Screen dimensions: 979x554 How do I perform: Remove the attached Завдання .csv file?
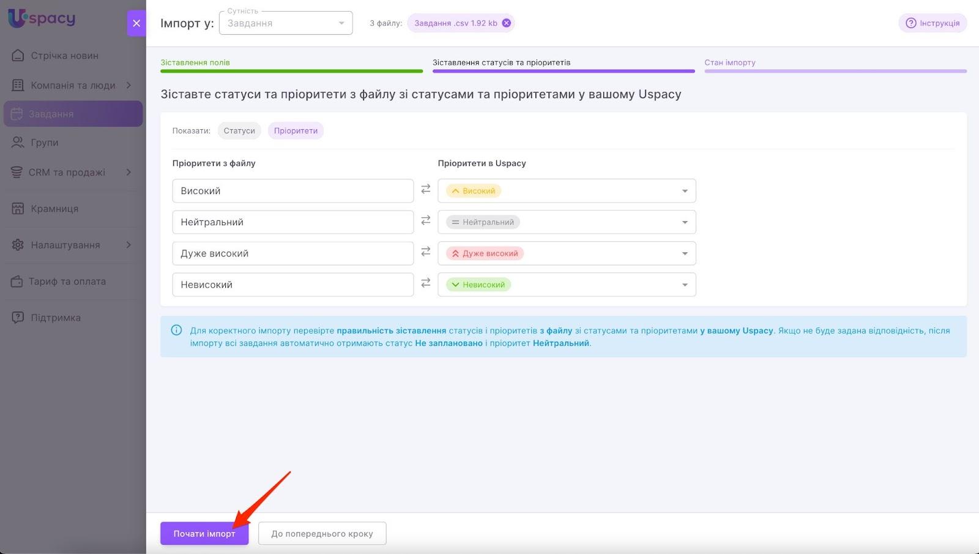coord(506,23)
